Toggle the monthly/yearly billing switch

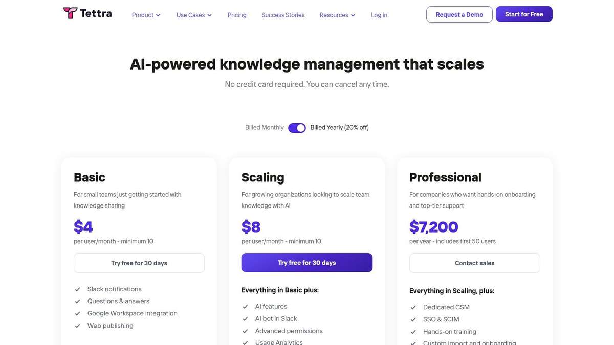pyautogui.click(x=297, y=128)
